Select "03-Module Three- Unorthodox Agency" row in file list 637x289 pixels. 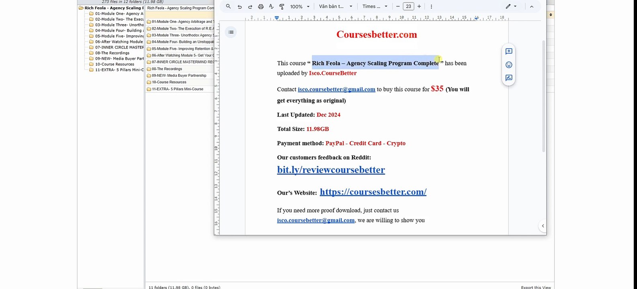180,35
